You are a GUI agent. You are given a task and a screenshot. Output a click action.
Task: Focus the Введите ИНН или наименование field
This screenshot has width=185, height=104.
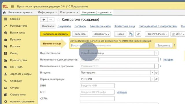coord(110,46)
